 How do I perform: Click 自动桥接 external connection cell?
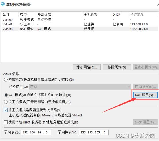[44, 19]
